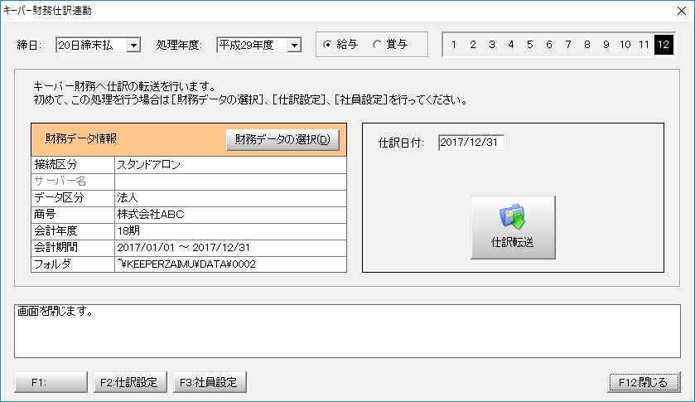Screen dimensions: 695x402
Task: Select month 7 in the month selector
Action: [x=567, y=45]
